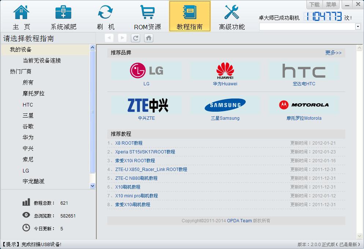Click the 今日更新 clock icon

[x=26, y=228]
